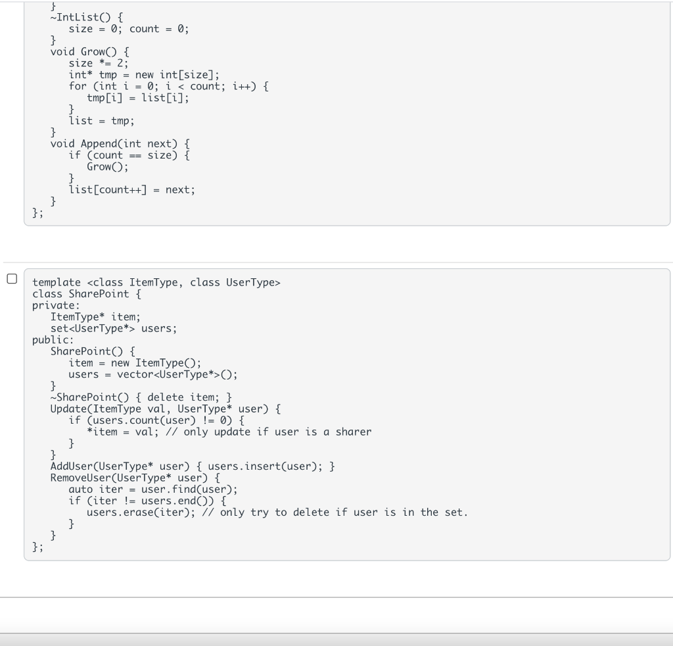Click the '~IntList() {' destructor line
This screenshot has width=673, height=646.
coord(87,18)
